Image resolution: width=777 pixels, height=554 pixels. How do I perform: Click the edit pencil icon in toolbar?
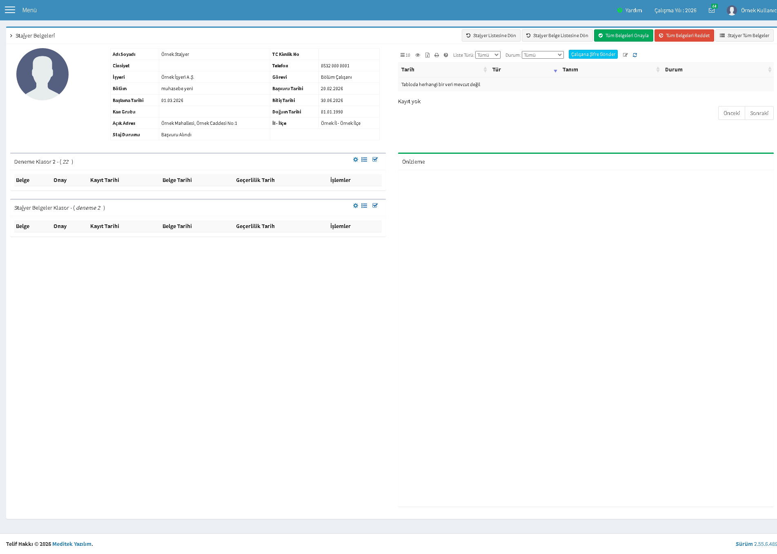tap(625, 55)
